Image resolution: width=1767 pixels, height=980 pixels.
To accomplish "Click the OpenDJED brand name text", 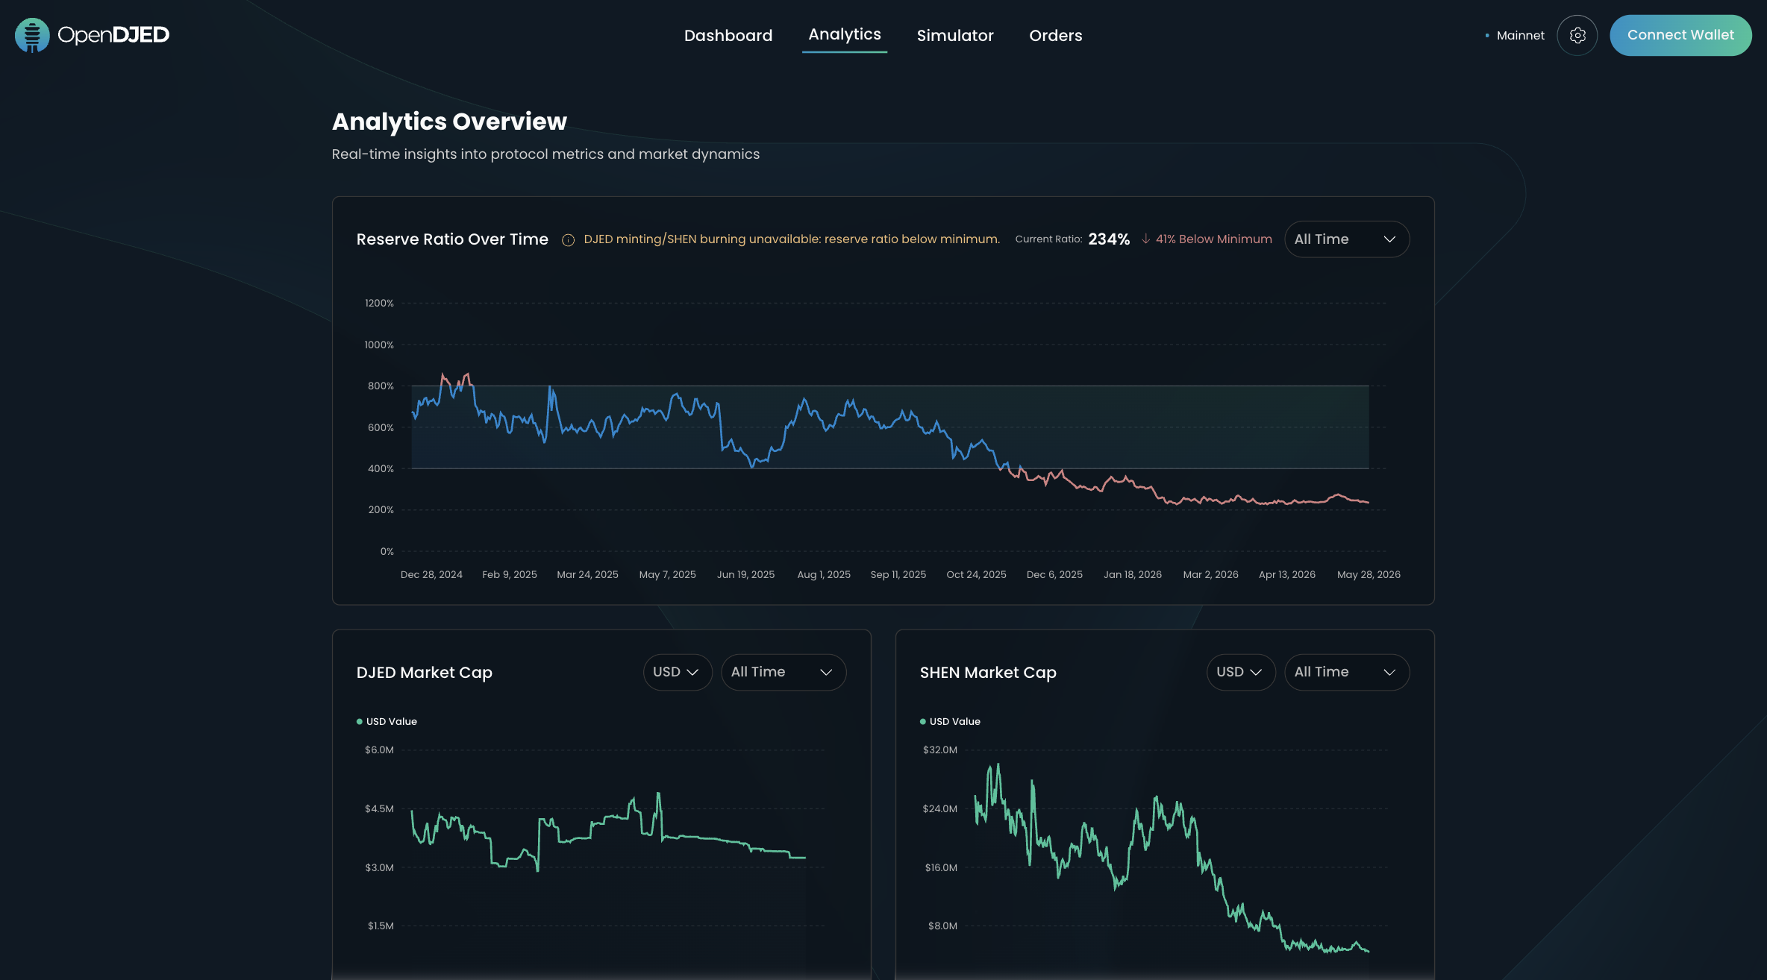I will (x=113, y=35).
